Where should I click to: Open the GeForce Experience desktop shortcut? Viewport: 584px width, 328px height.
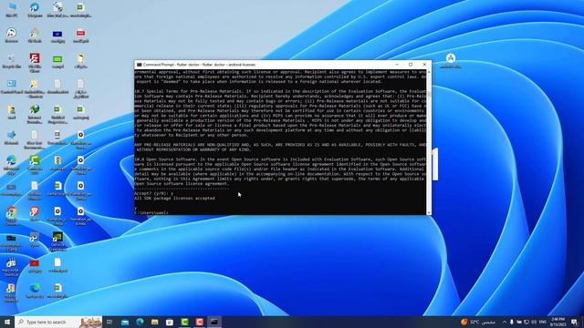tap(57, 241)
